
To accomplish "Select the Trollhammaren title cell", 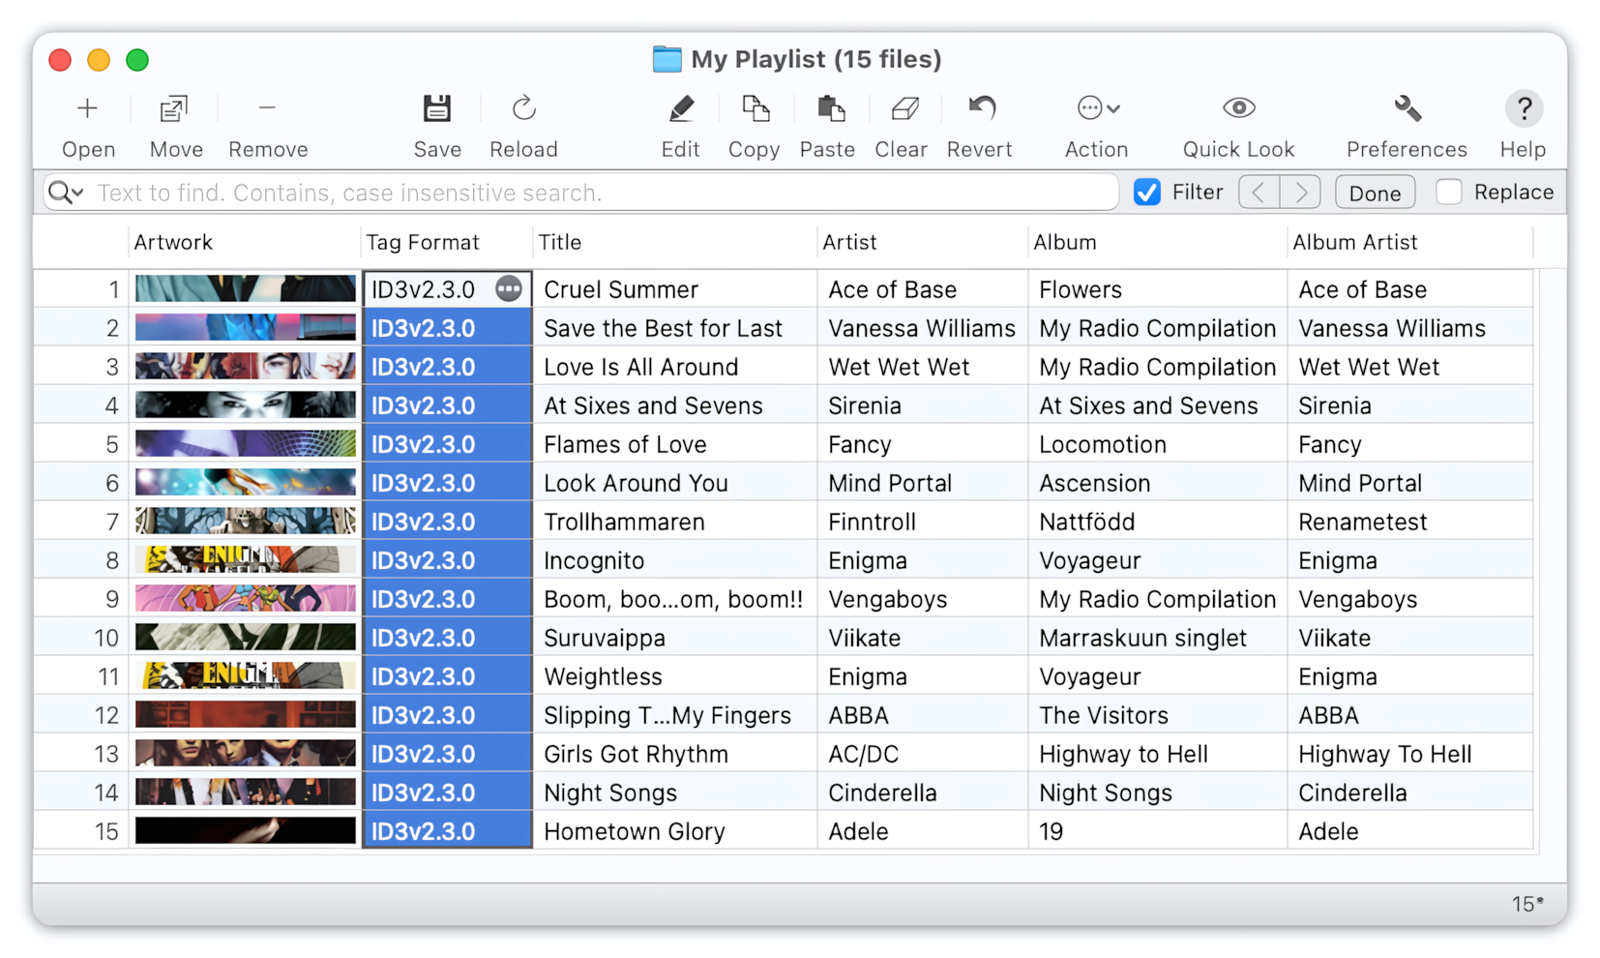I will [x=674, y=522].
